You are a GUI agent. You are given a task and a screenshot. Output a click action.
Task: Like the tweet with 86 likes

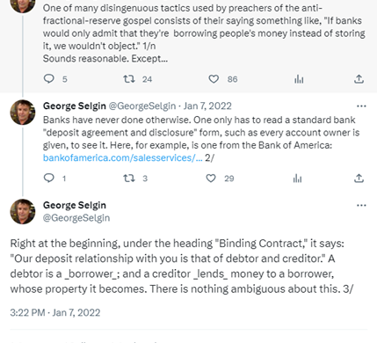(214, 78)
